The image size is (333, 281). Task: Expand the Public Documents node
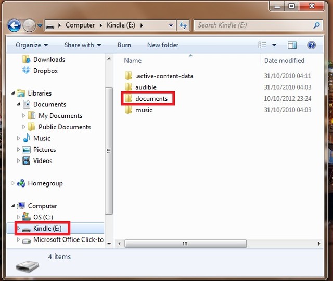point(24,127)
